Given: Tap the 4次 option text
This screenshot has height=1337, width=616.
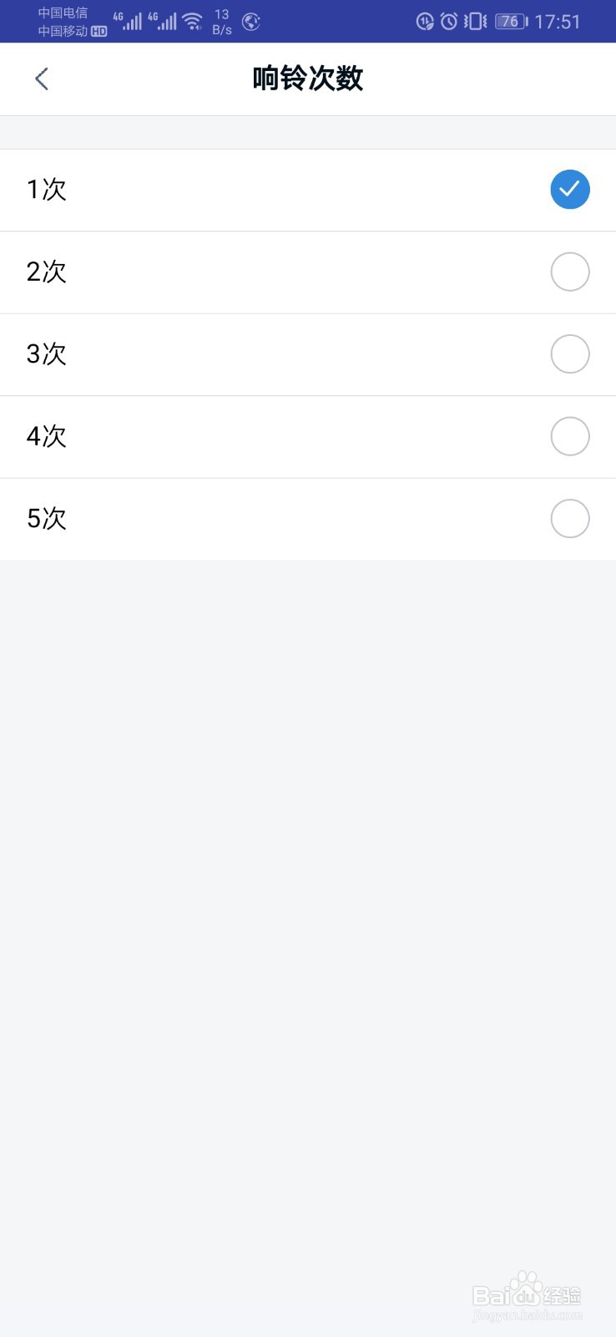Looking at the screenshot, I should (x=47, y=436).
